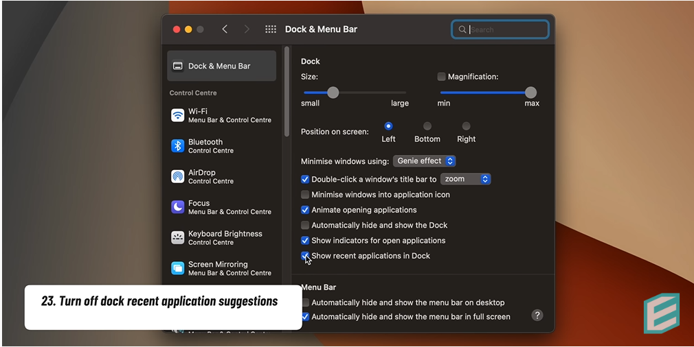Screen dimensions: 694x347
Task: Click the 'Position on screen:' label
Action: coord(335,132)
